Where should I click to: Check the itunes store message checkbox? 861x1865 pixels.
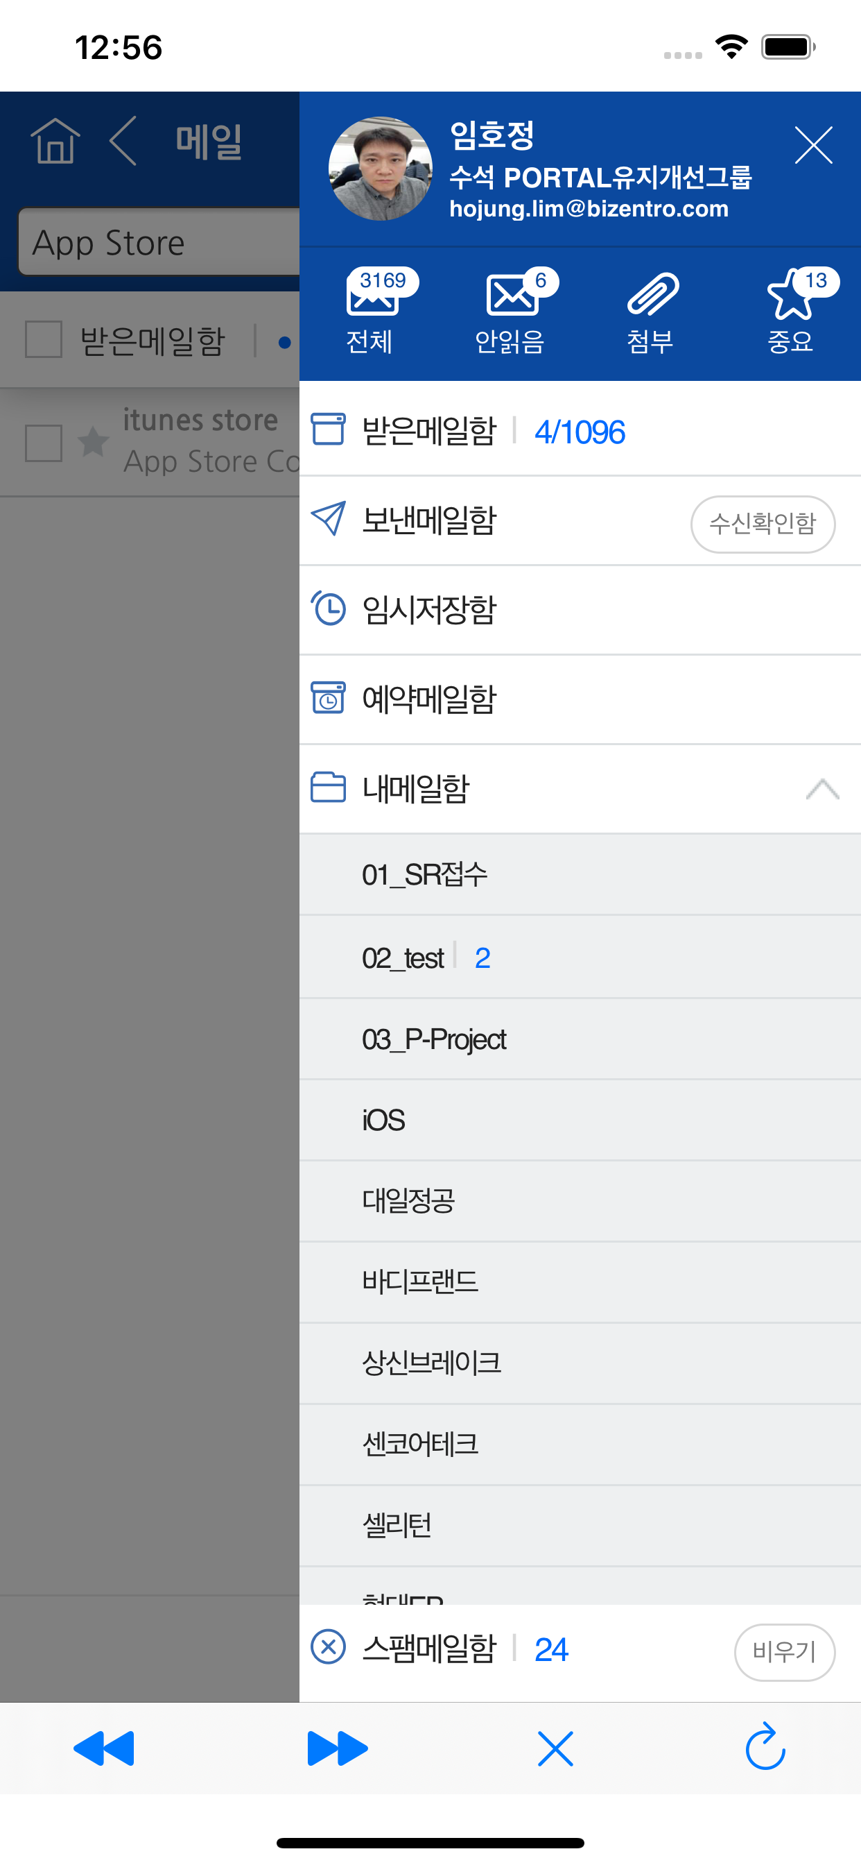(44, 443)
